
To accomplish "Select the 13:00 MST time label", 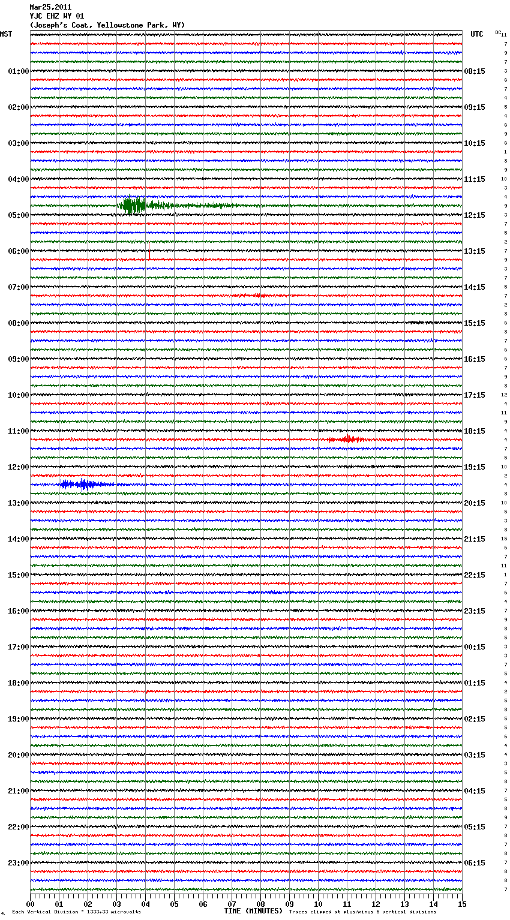I will point(19,503).
